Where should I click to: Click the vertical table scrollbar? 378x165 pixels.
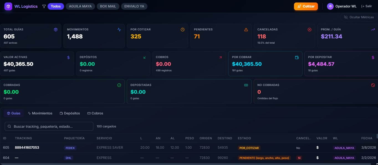[377, 136]
